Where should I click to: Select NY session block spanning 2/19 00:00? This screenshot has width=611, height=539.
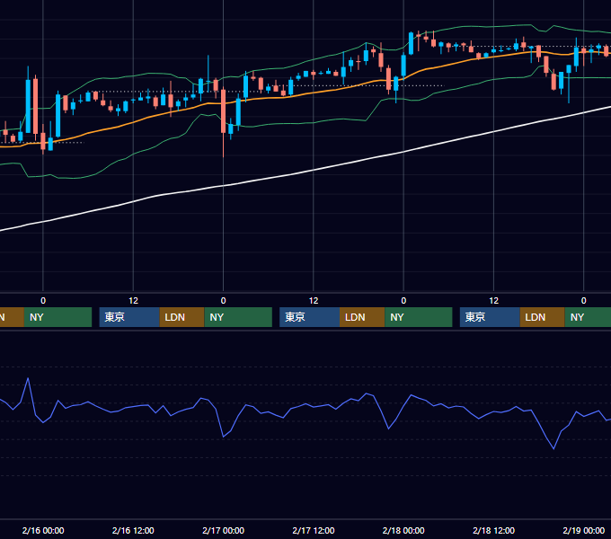(x=588, y=317)
